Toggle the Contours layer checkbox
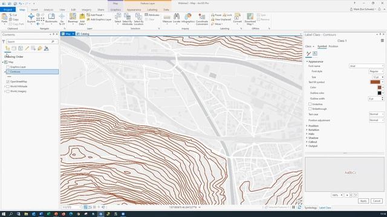 (8, 72)
